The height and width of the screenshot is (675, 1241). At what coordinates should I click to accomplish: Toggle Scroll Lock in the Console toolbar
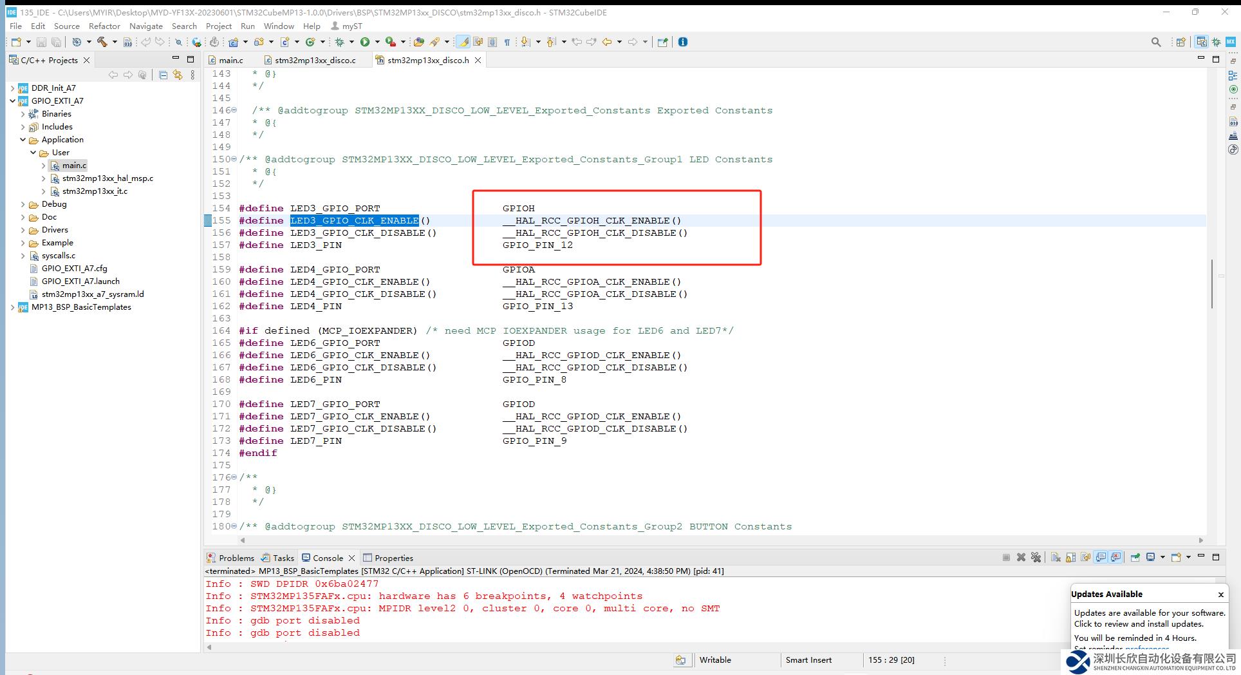(1070, 557)
